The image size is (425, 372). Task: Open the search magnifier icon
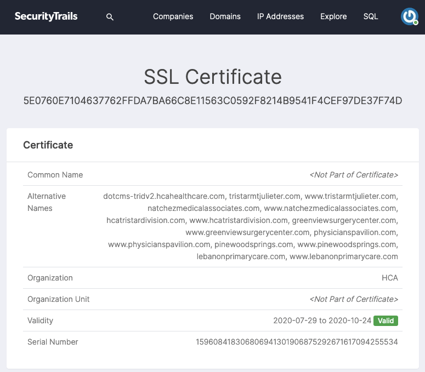110,17
